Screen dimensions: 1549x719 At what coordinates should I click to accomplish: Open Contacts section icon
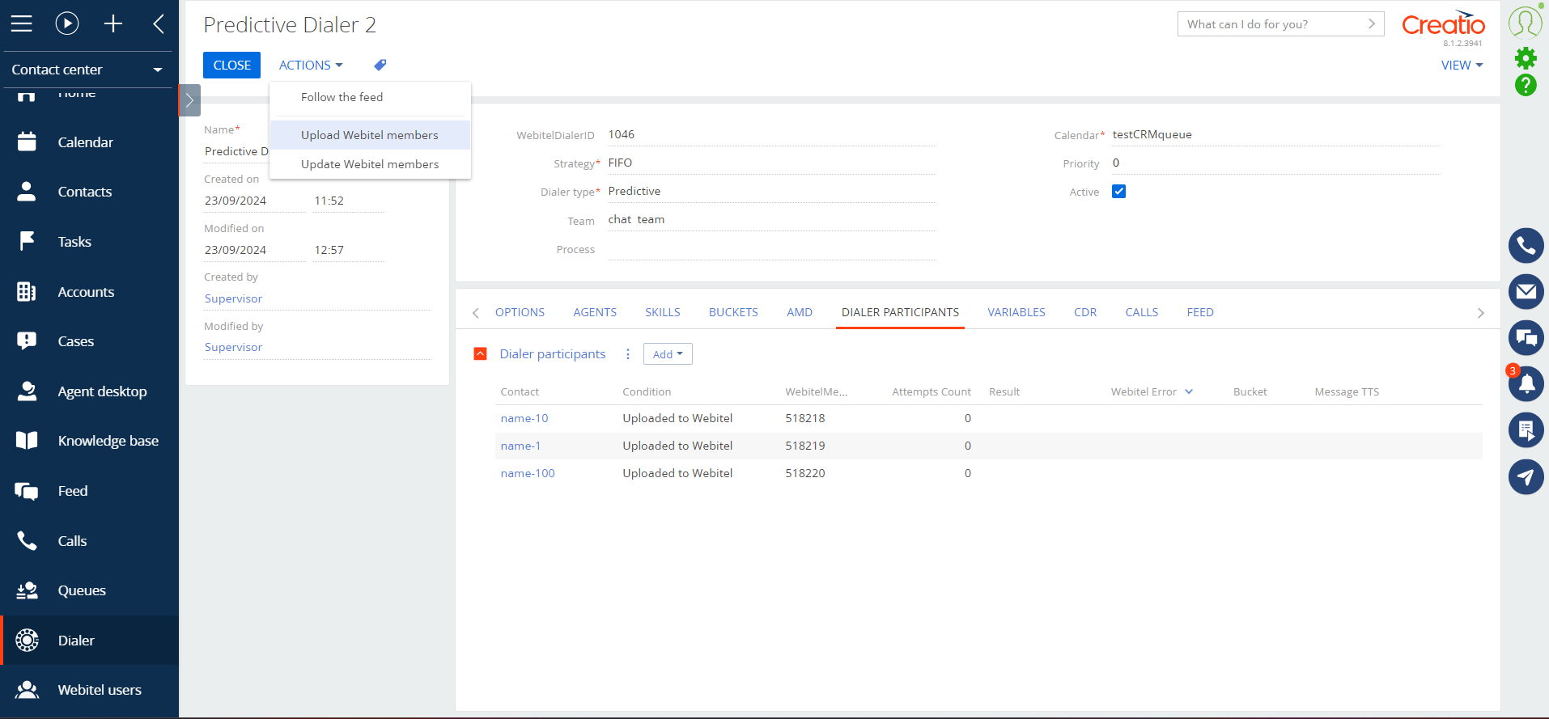tap(27, 192)
